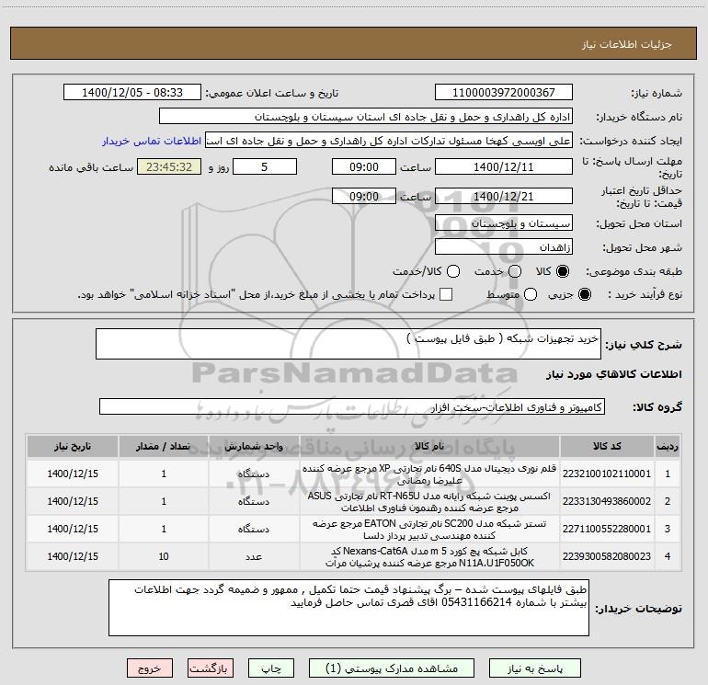Click the ASUS RT-N65U access point item

click(429, 501)
